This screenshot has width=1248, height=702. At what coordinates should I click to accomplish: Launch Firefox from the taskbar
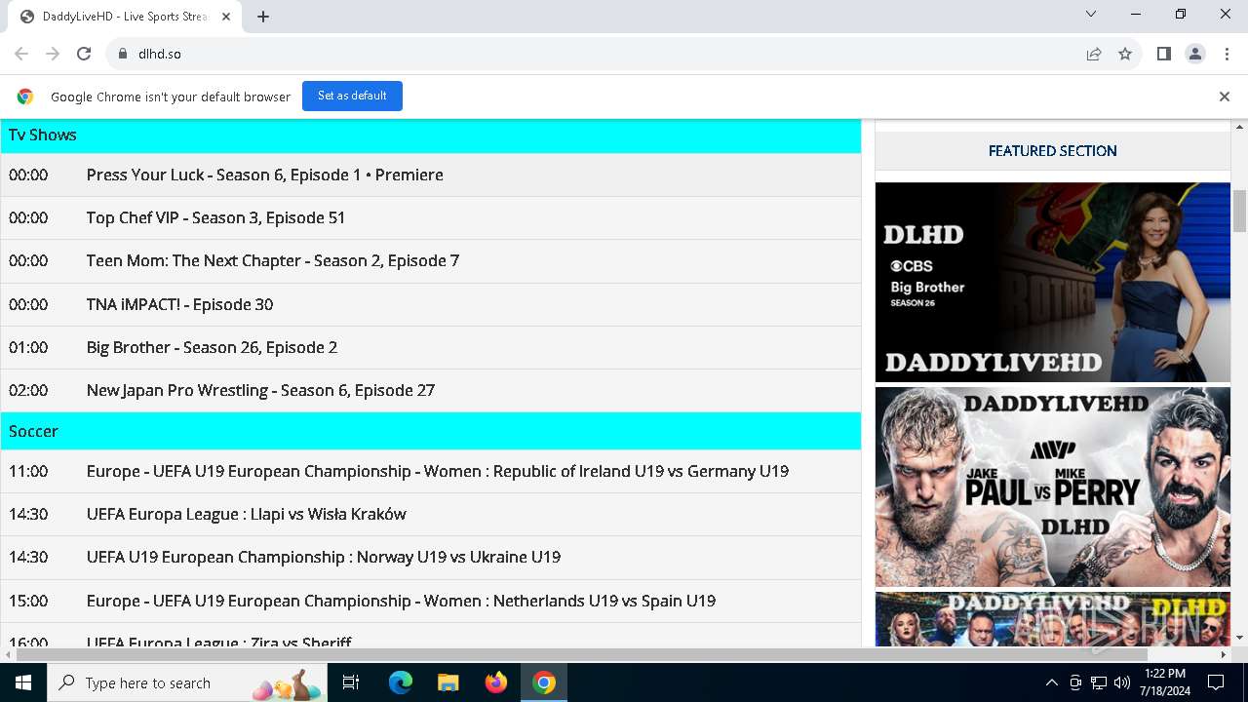coord(496,682)
